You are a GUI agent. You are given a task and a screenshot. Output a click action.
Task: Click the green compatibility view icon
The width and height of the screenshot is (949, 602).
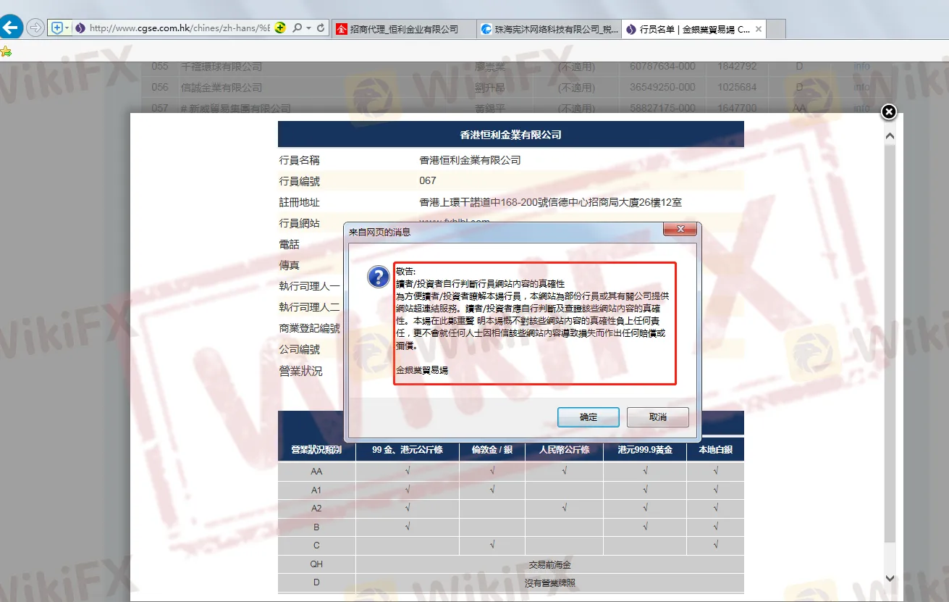tap(280, 28)
